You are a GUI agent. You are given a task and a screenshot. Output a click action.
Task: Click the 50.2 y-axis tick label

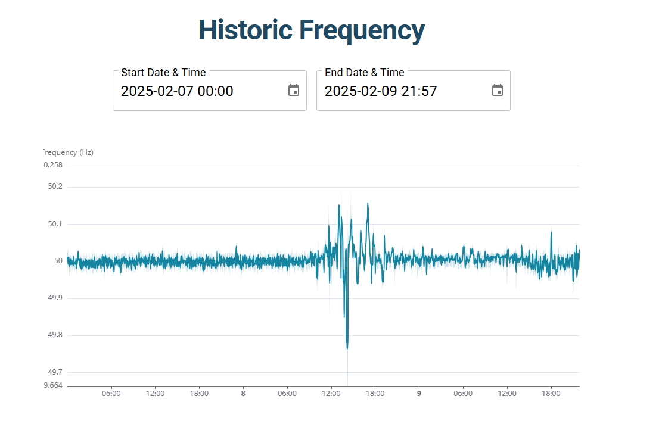[x=55, y=186]
